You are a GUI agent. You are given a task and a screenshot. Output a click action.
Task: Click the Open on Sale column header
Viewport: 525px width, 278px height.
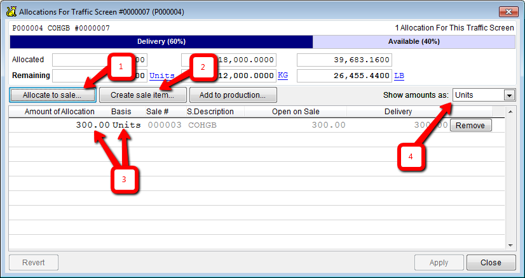[296, 112]
